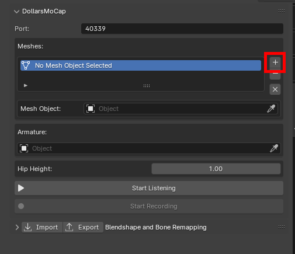
Task: Collapse the DollarsMoCap panel
Action: (x=17, y=12)
